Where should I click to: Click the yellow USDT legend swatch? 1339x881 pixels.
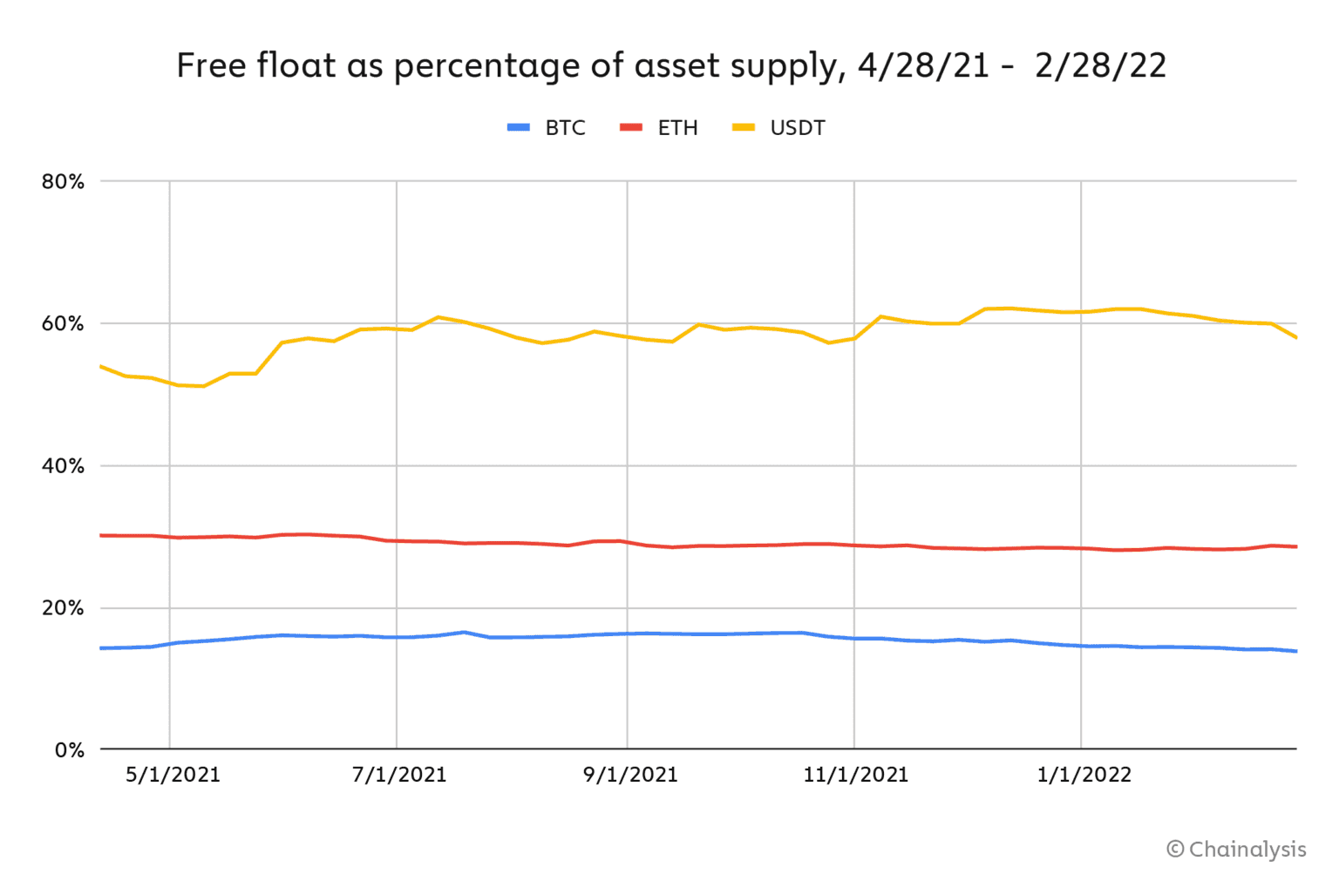click(x=744, y=128)
